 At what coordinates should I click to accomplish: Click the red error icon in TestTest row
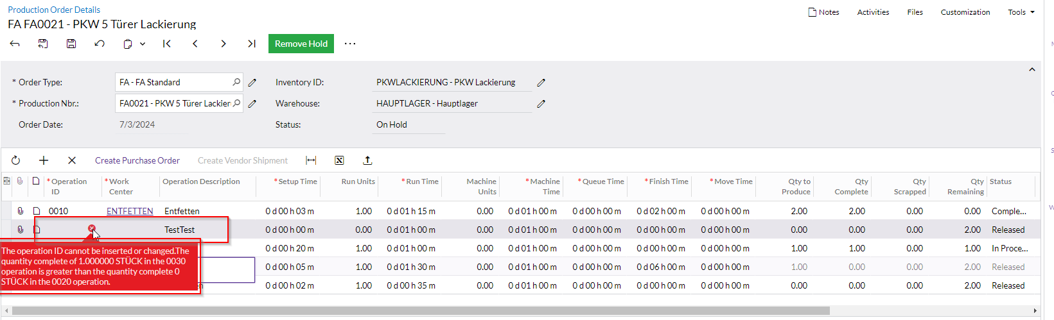[92, 228]
